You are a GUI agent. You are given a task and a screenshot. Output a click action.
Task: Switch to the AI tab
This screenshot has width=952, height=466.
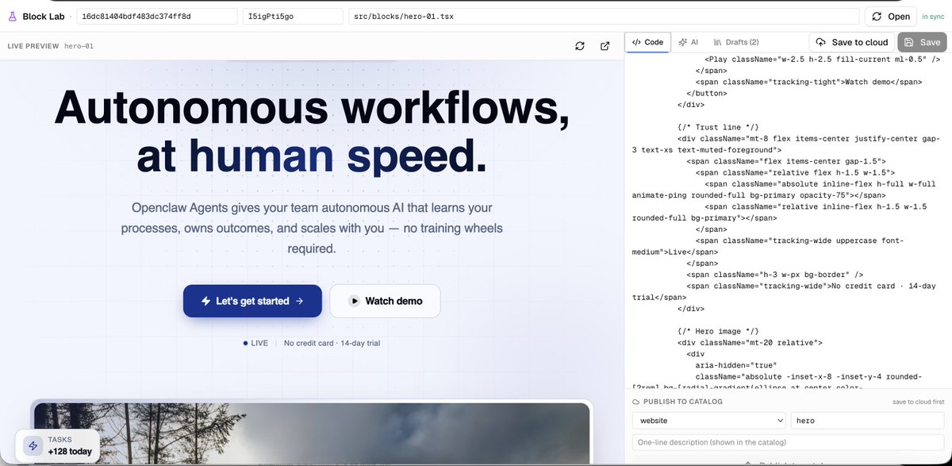(689, 42)
